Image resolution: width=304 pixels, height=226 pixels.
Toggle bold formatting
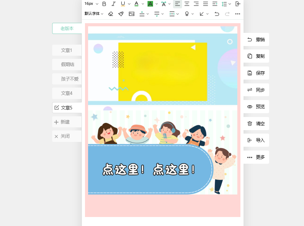point(104,4)
